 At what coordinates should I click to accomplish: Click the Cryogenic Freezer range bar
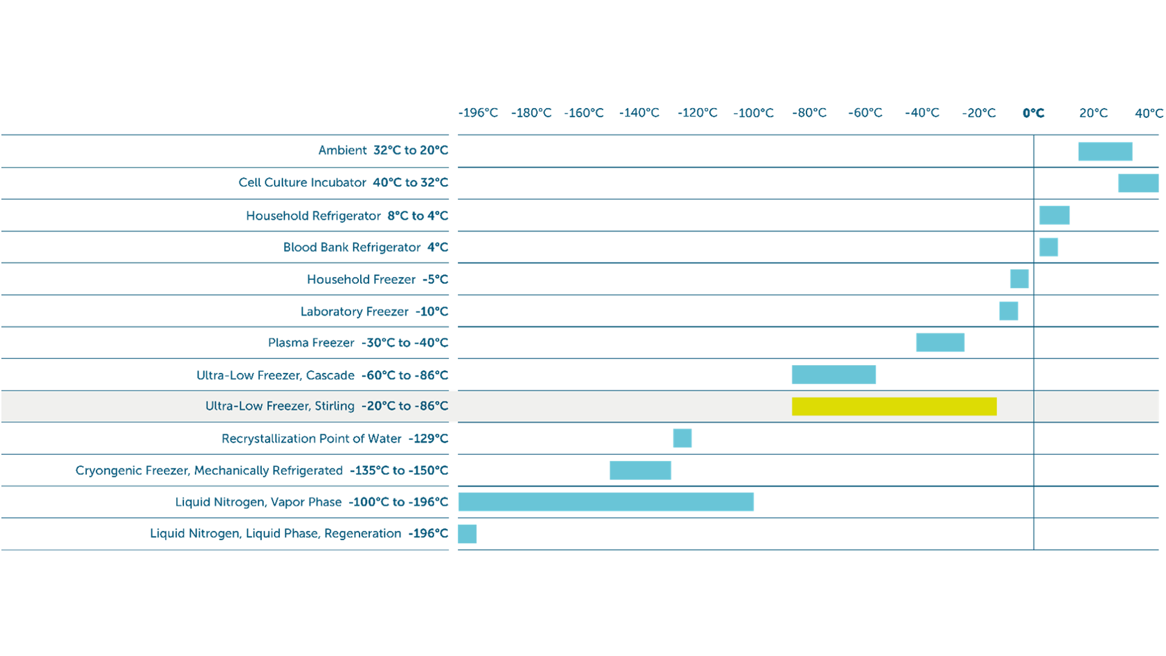[640, 470]
